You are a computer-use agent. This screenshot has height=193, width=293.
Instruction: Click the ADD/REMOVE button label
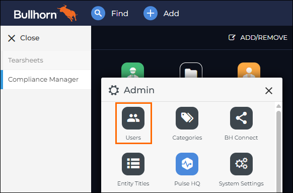[x=264, y=38]
